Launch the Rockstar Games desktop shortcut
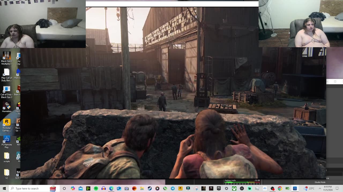343x192 pixels. [6, 125]
